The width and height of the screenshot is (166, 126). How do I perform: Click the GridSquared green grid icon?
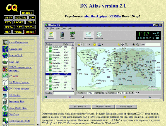[x=5, y=121]
